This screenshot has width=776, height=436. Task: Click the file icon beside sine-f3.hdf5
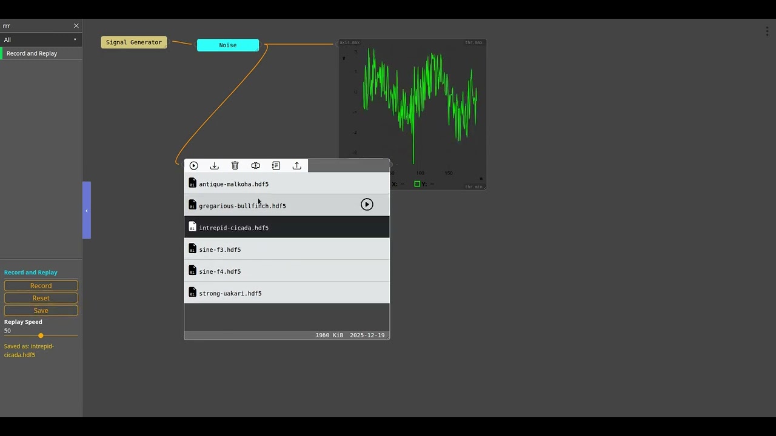click(x=193, y=248)
